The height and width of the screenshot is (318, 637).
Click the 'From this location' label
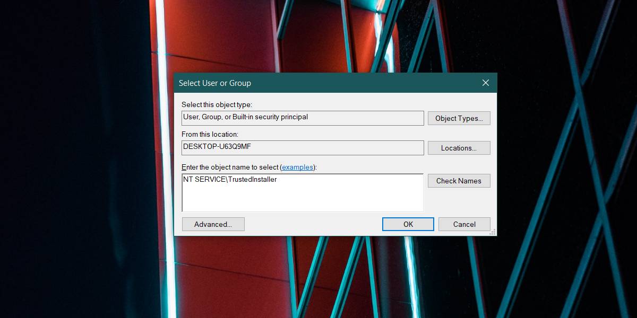tap(210, 135)
